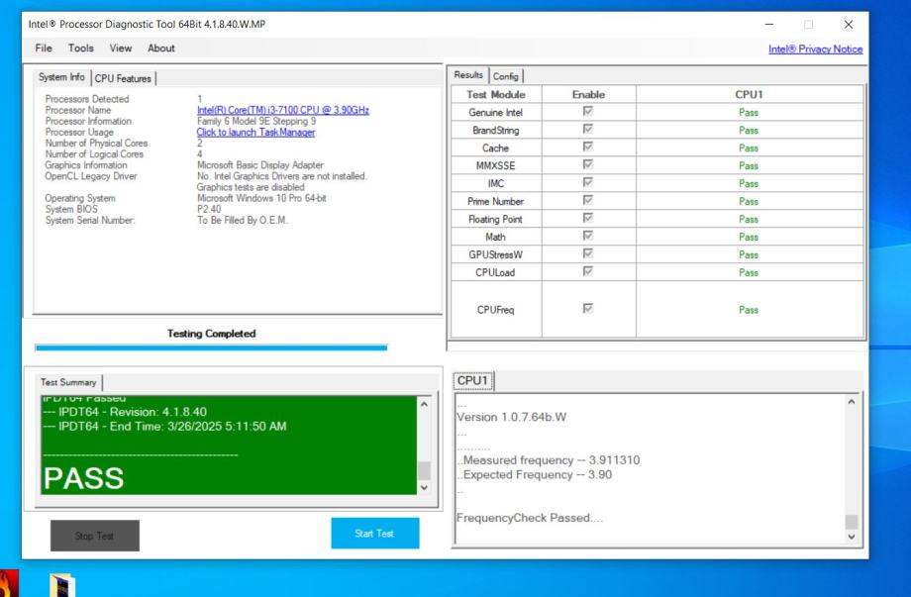Screen dimensions: 911x597
Task: Toggle the Cache enable checkbox
Action: 588,147
